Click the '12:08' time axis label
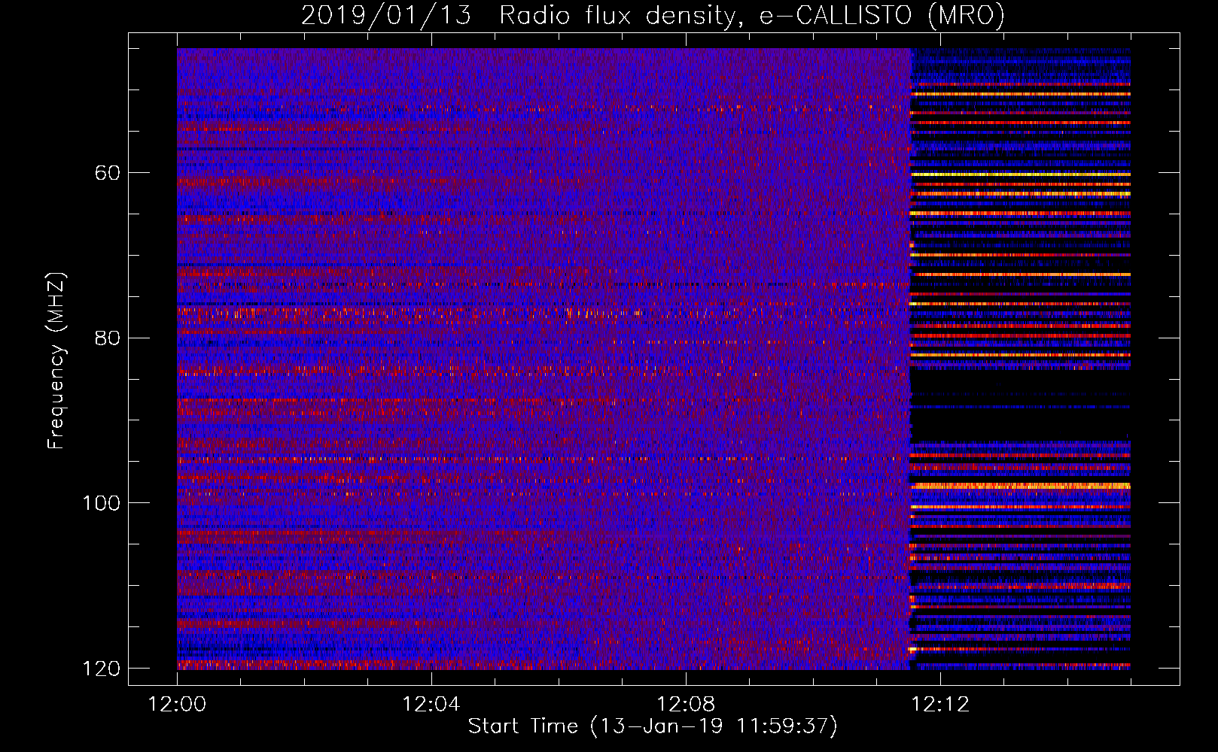Viewport: 1218px width, 752px height. 686,705
